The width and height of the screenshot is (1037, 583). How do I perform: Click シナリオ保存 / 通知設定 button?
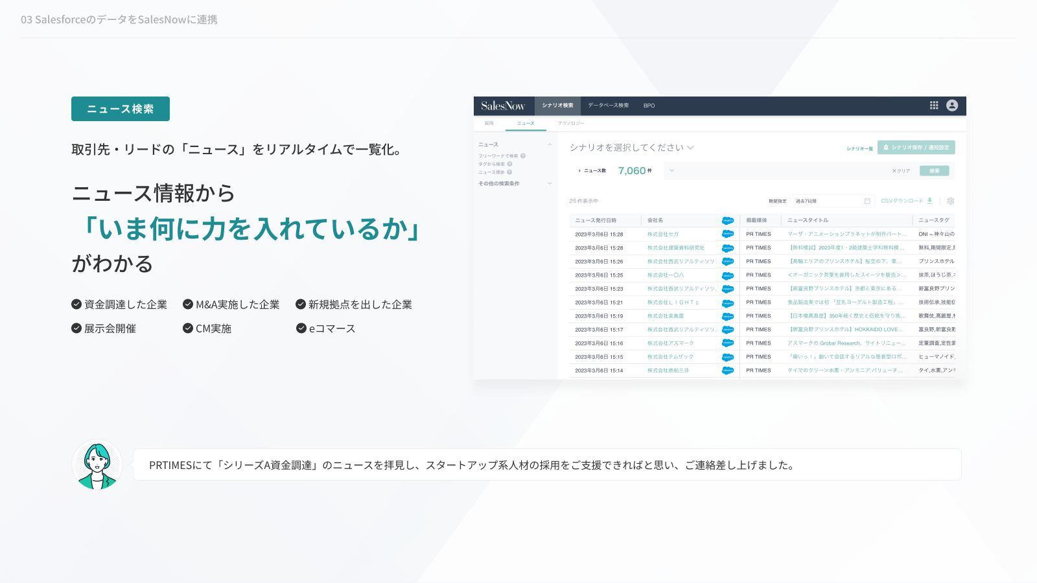(916, 148)
